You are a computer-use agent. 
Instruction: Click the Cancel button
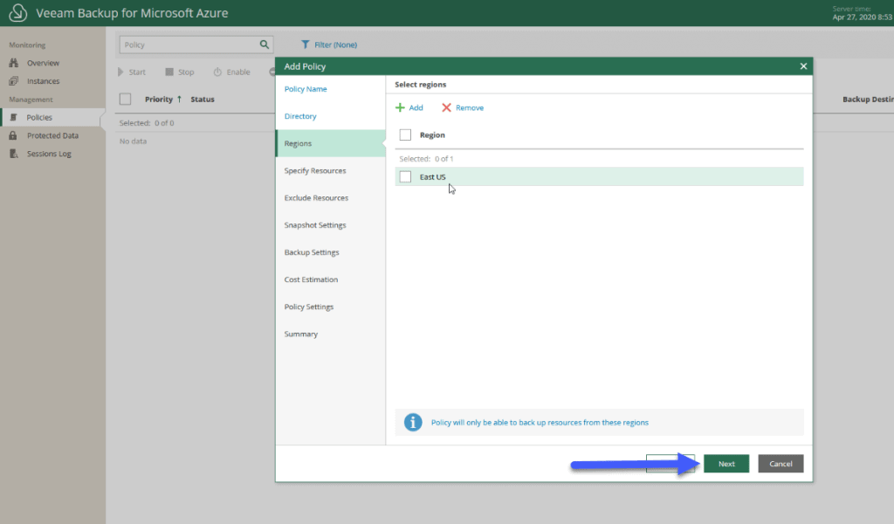click(x=781, y=464)
